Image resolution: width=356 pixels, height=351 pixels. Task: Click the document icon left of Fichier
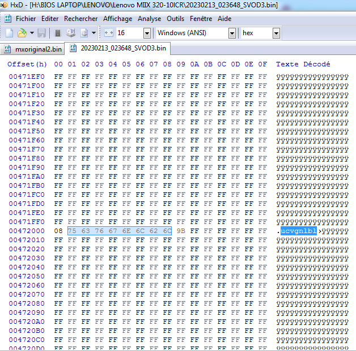8,19
